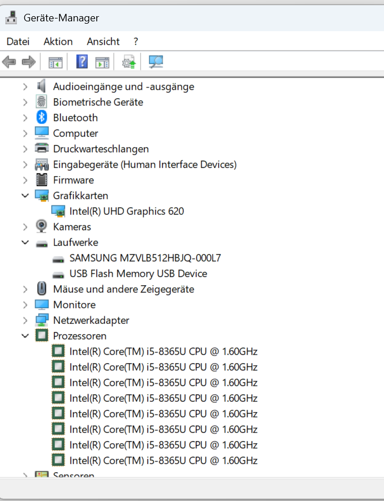Open Help via blue question mark icon

point(82,61)
